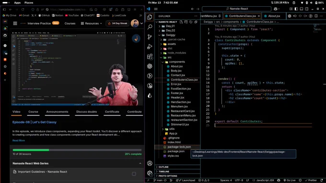Split the editor to the right
Viewport: 326px width, 183px height.
click(x=316, y=16)
